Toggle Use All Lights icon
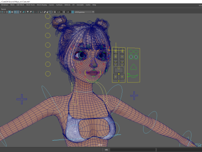202x152 pixels. (21, 12)
